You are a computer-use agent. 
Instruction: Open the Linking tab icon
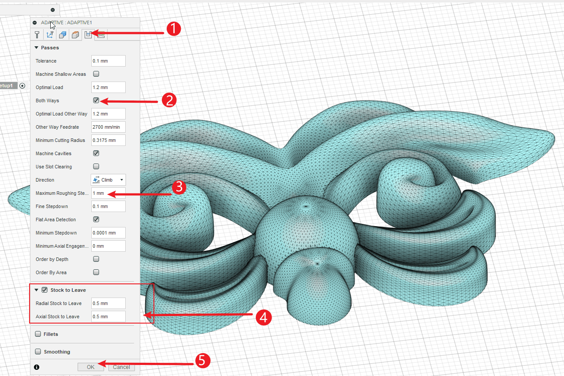tap(101, 35)
